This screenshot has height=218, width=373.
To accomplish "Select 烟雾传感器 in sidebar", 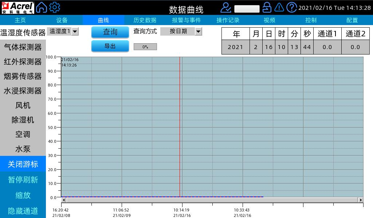I will click(23, 76).
